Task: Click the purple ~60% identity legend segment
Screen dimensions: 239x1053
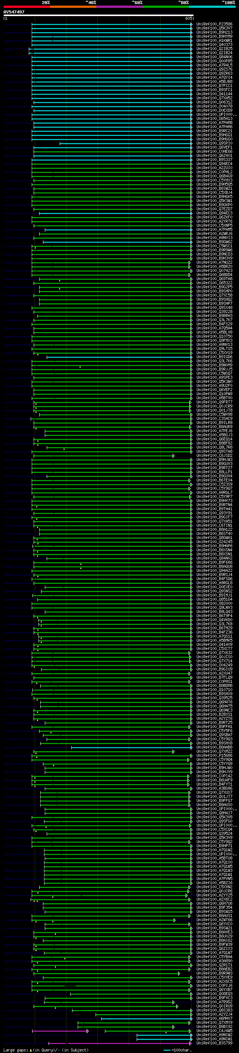Action: tap(120, 7)
